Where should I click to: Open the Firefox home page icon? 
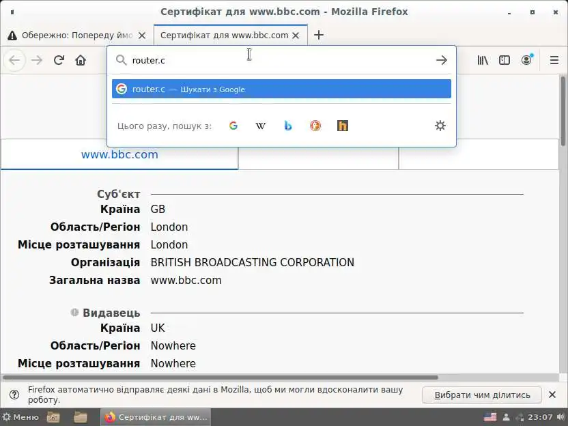(x=81, y=60)
